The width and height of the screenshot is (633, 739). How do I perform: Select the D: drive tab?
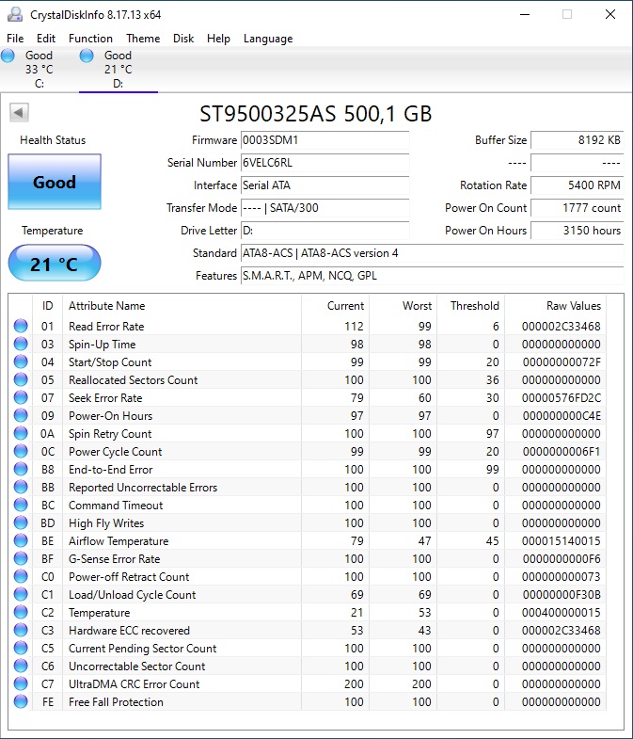pyautogui.click(x=119, y=69)
